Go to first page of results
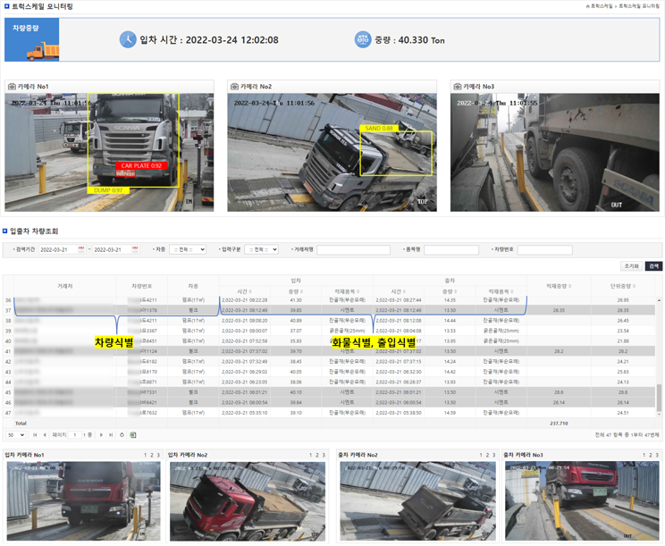The width and height of the screenshot is (665, 546). [x=35, y=434]
